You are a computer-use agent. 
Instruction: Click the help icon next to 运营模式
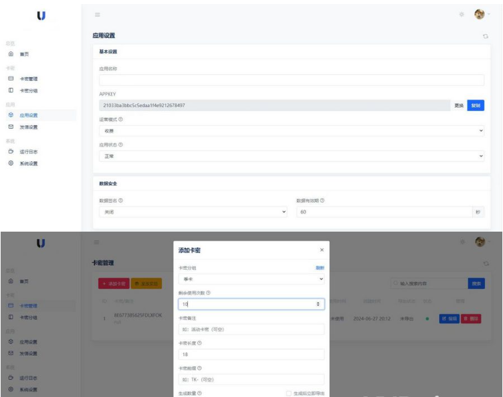pos(121,120)
